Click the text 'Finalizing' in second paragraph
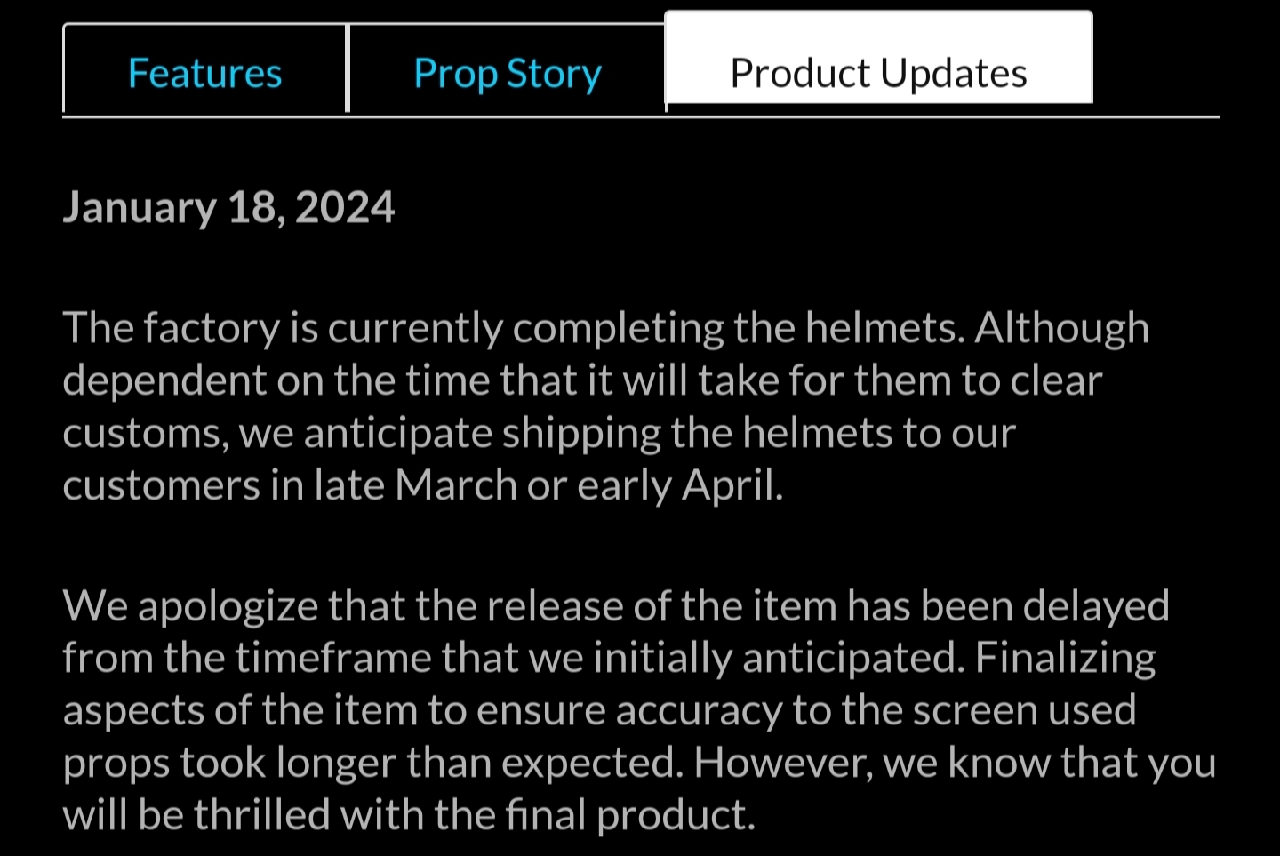The height and width of the screenshot is (856, 1280). click(1065, 659)
